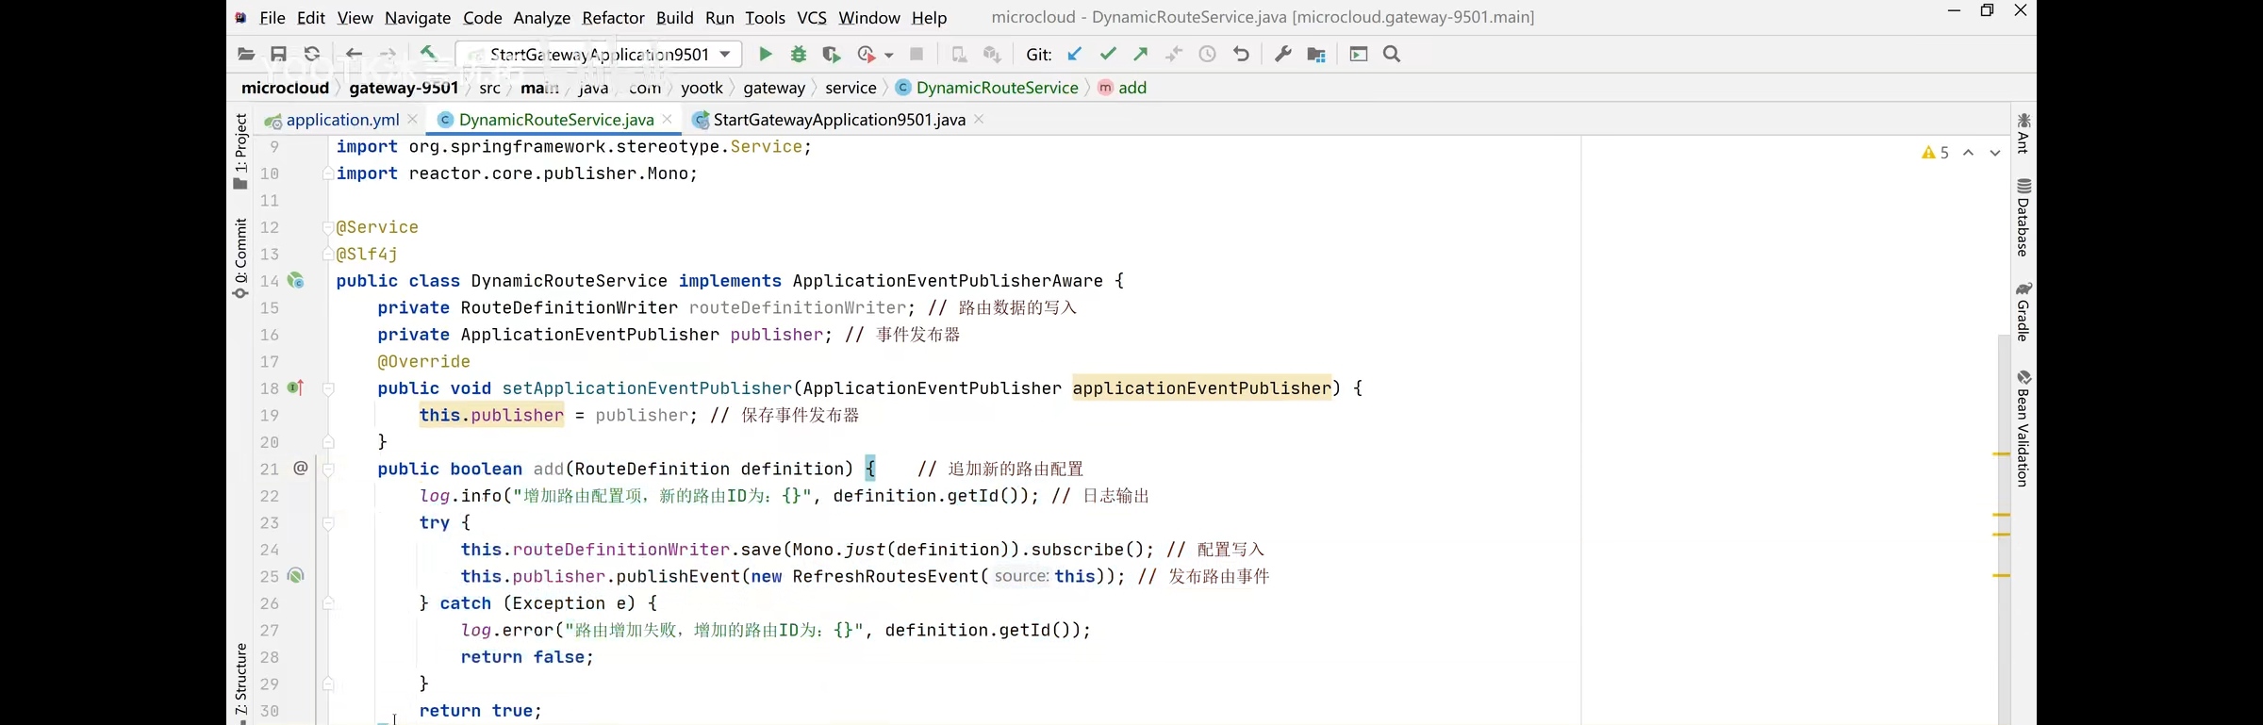
Task: Click the gateway-9501 breadcrumb
Action: click(404, 88)
